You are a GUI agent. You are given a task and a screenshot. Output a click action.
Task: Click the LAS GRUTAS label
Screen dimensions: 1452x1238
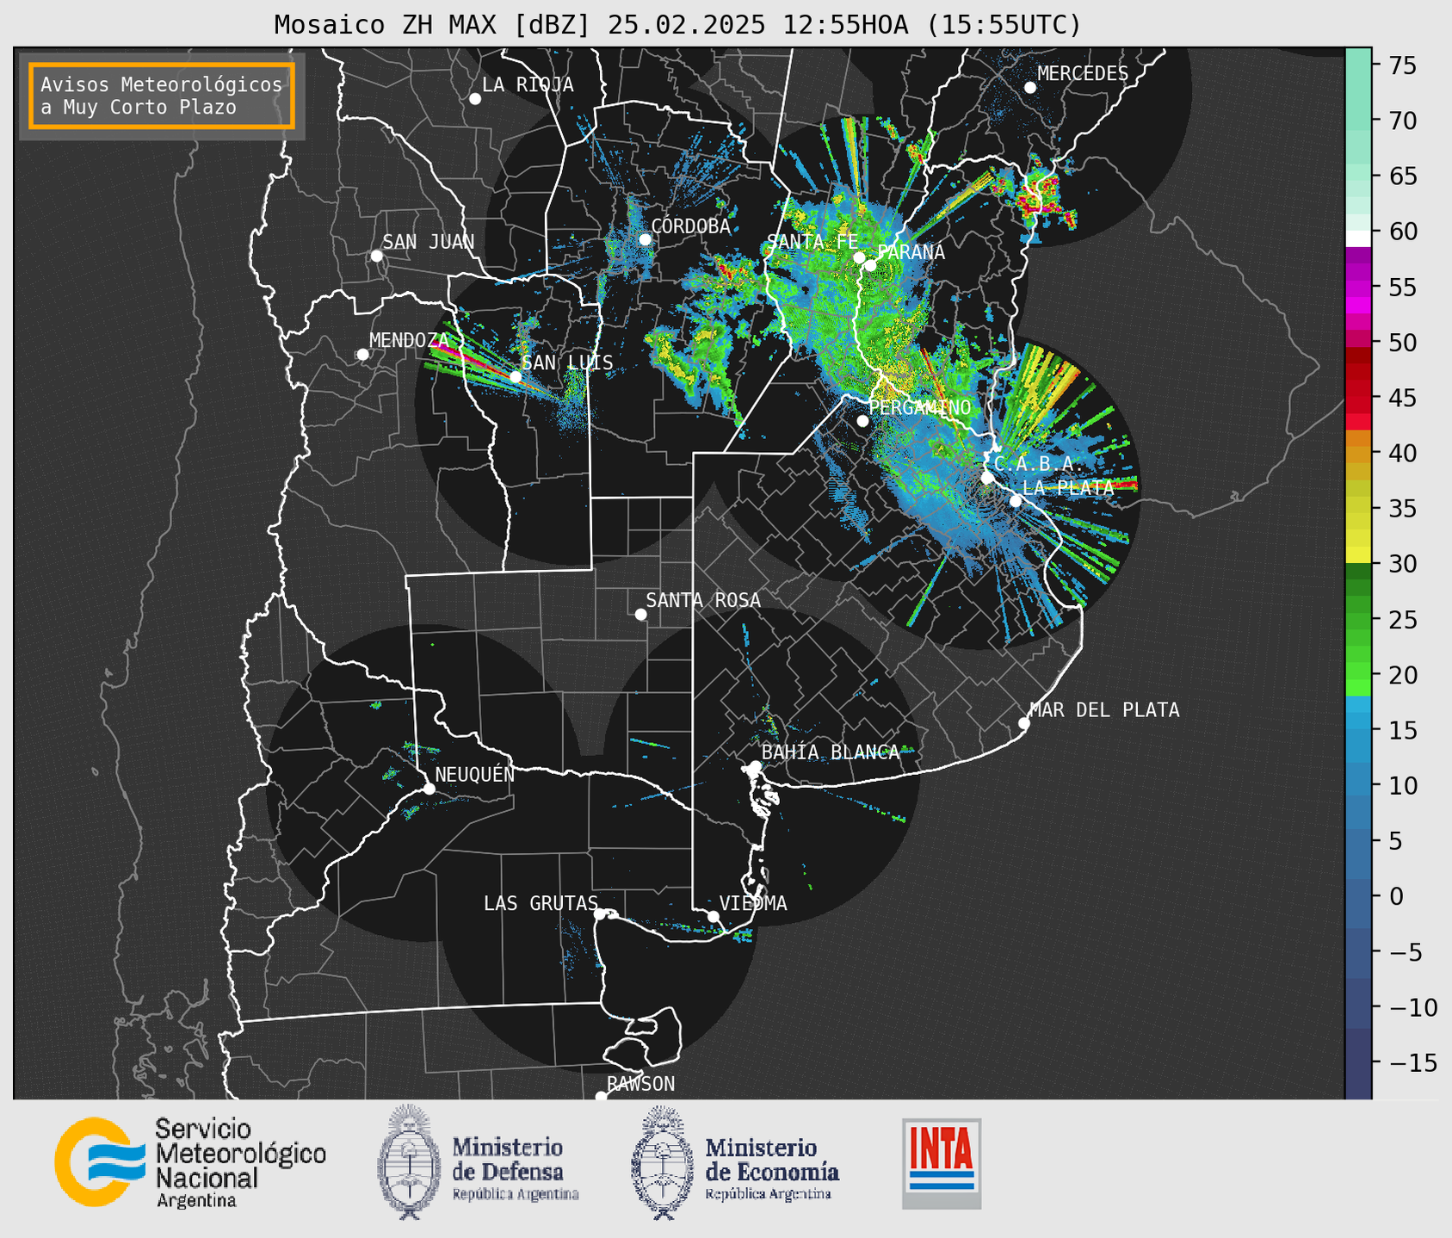[541, 903]
